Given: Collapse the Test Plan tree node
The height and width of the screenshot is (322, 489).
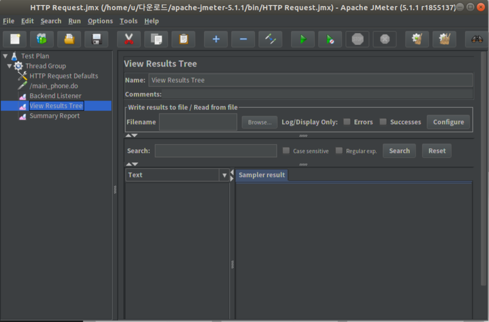Looking at the screenshot, I should pos(5,56).
